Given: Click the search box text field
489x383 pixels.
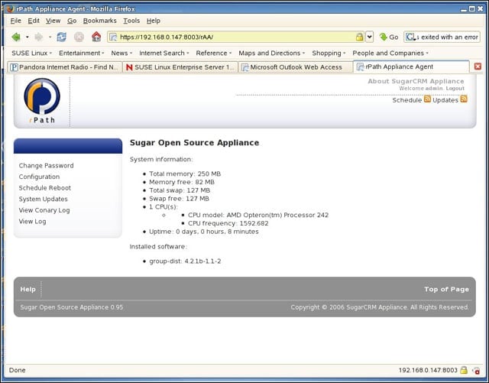Looking at the screenshot, I should (x=448, y=37).
